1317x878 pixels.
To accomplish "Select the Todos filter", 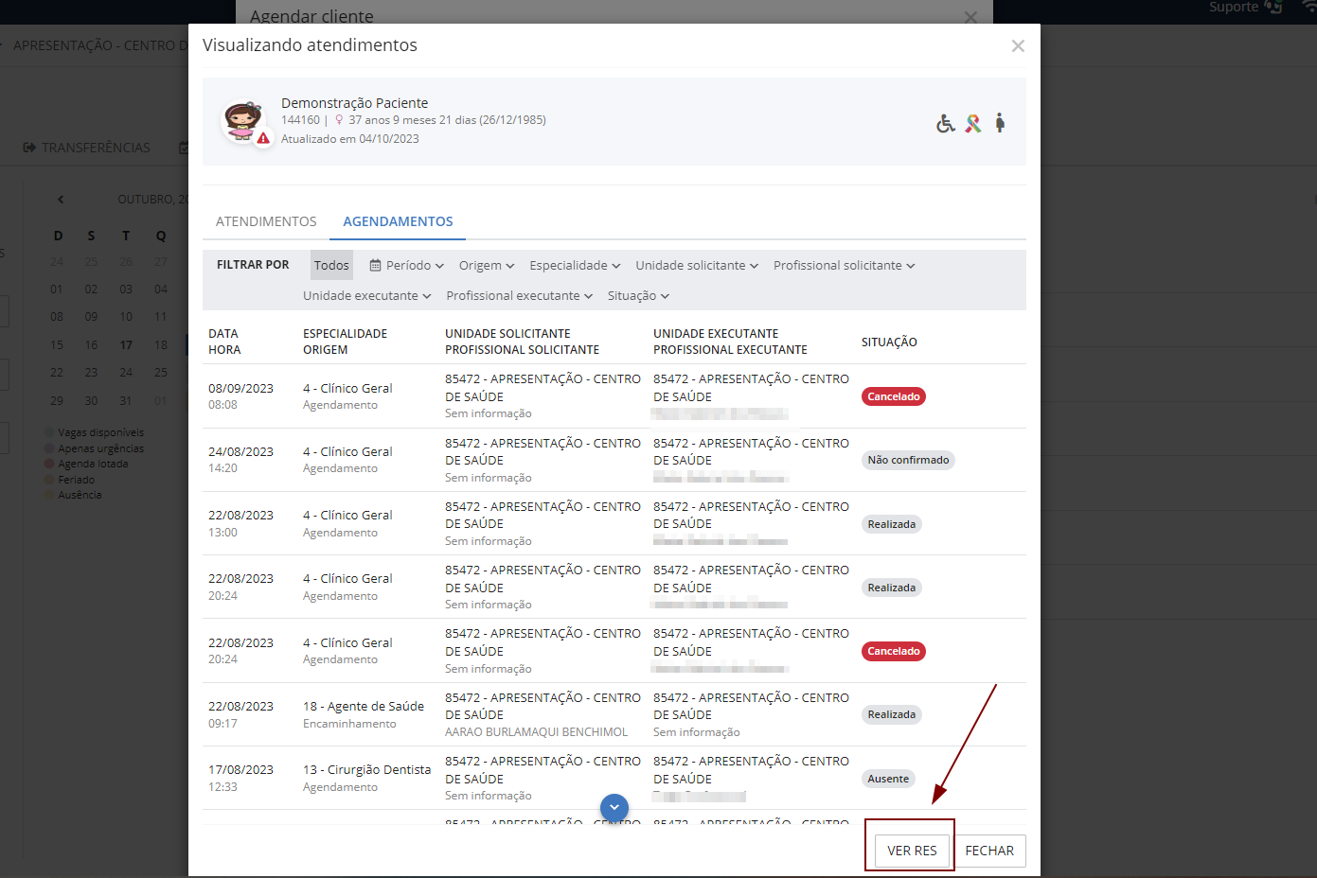I will coord(331,265).
